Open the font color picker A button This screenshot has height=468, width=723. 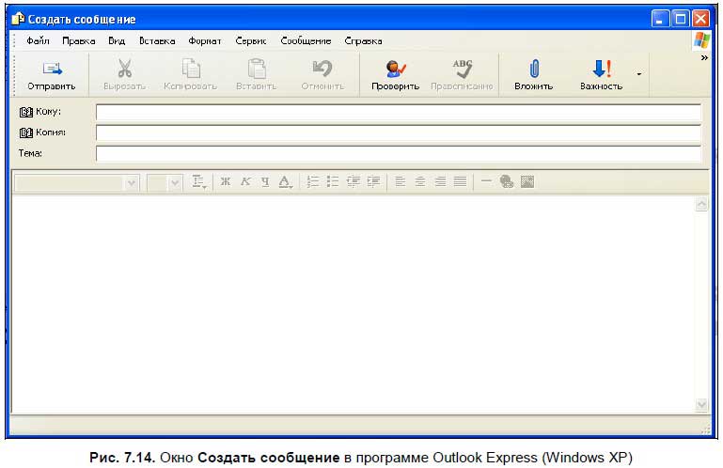pos(286,181)
